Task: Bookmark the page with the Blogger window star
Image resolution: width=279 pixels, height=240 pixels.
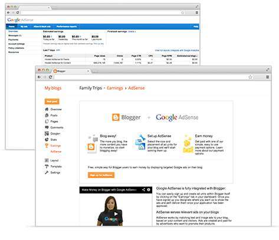Action: [x=250, y=77]
